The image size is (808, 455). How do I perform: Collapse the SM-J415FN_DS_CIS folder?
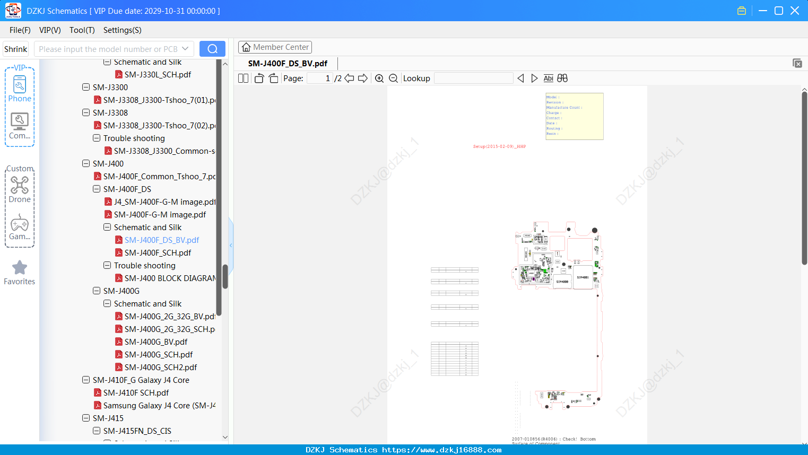click(97, 431)
